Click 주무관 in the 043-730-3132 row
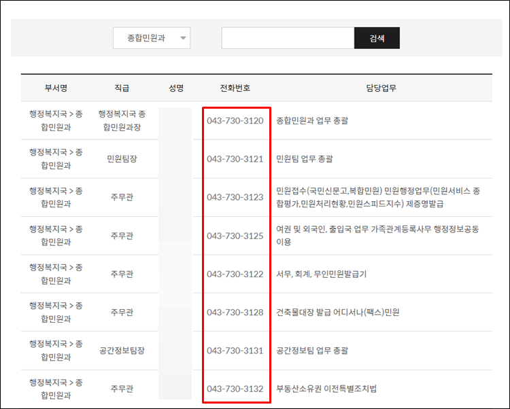The width and height of the screenshot is (510, 409). pyautogui.click(x=122, y=389)
